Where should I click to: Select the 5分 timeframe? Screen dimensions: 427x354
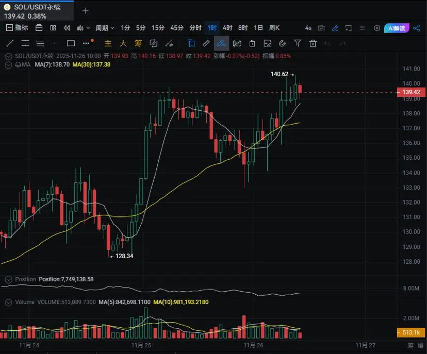(x=140, y=28)
